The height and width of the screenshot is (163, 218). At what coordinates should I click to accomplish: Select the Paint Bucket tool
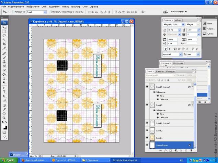tap(4, 74)
